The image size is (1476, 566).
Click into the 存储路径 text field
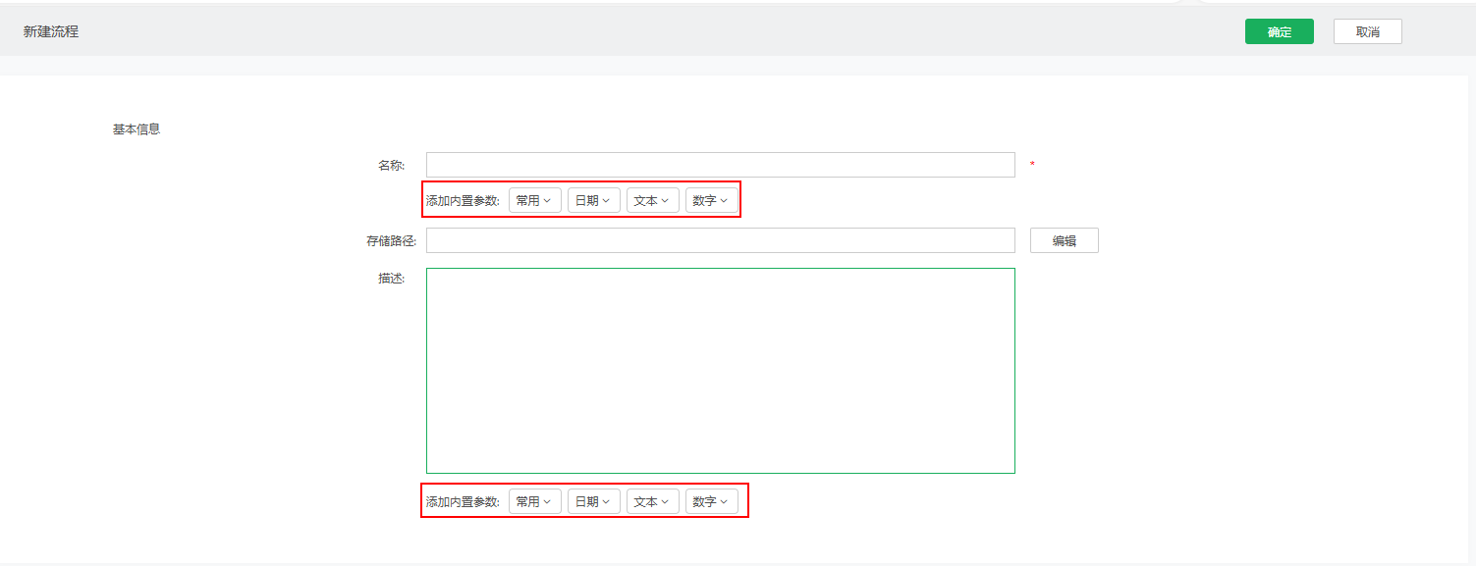coord(720,240)
